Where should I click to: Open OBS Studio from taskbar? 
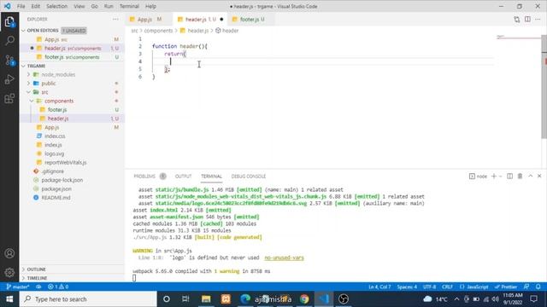tap(344, 299)
